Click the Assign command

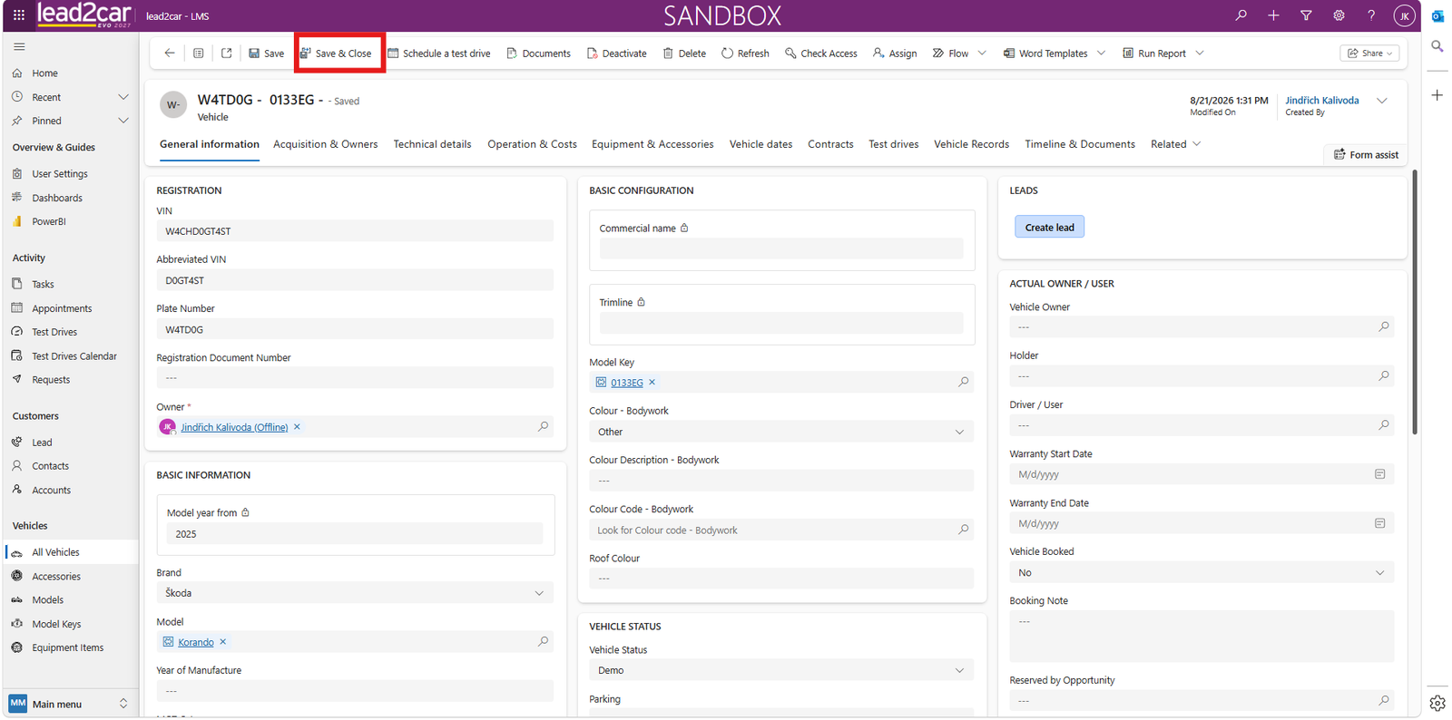(895, 54)
